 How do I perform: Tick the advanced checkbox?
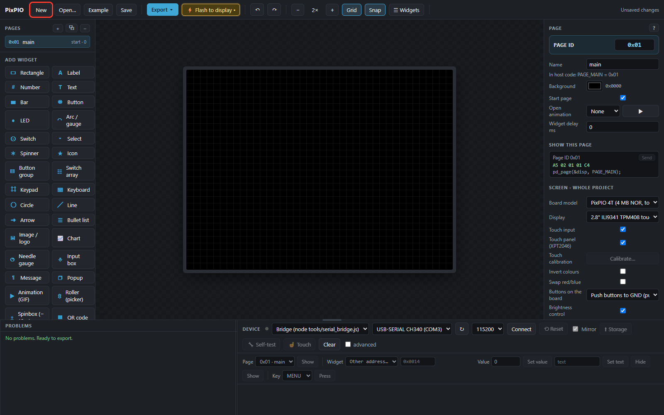coord(348,344)
